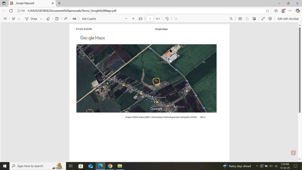Select the Erase tool
This screenshot has height=170, width=302.
(x=48, y=19)
